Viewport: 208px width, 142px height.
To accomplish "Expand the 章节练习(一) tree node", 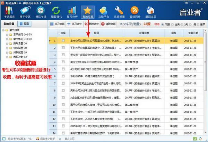I will pyautogui.click(x=7, y=35).
